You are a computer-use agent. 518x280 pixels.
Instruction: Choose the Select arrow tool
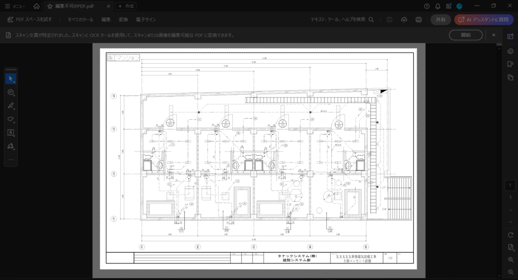[11, 78]
